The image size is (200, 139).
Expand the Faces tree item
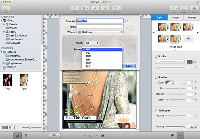tap(4, 32)
